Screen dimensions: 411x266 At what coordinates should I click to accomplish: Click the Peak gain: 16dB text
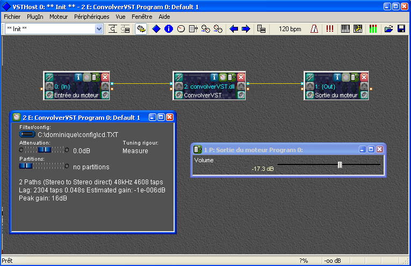point(43,198)
